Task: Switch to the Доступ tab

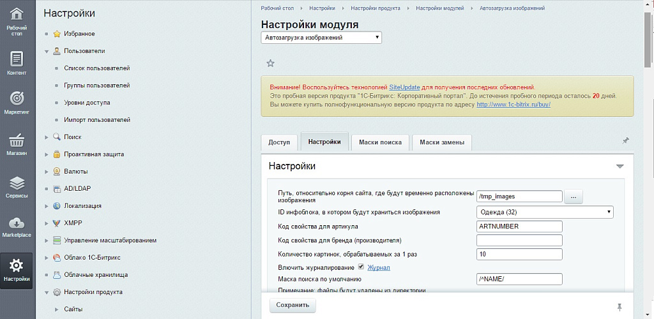Action: (x=278, y=142)
